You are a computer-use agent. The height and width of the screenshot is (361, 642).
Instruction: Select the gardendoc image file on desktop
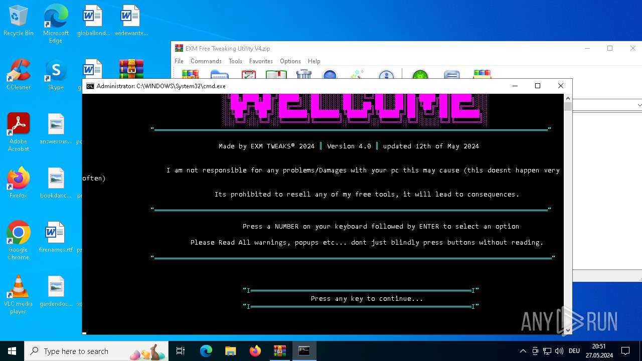[x=56, y=291]
